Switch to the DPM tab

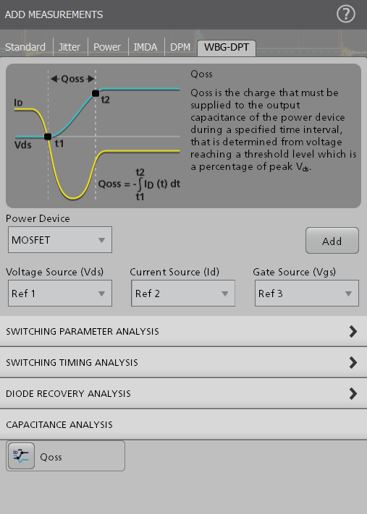180,47
